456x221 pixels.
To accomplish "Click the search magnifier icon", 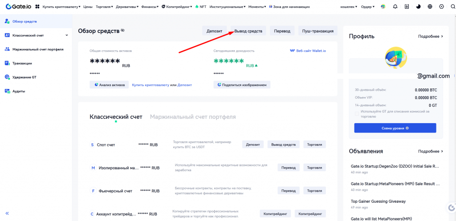I will click(452, 7).
